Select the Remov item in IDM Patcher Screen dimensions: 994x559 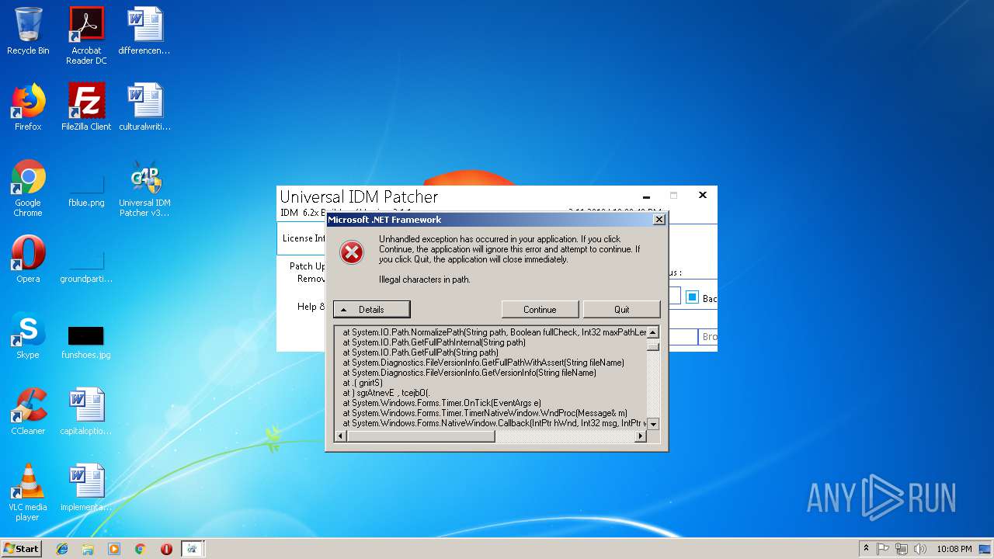click(x=311, y=279)
